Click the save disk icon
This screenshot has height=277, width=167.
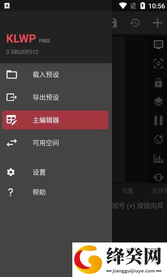pos(114,23)
